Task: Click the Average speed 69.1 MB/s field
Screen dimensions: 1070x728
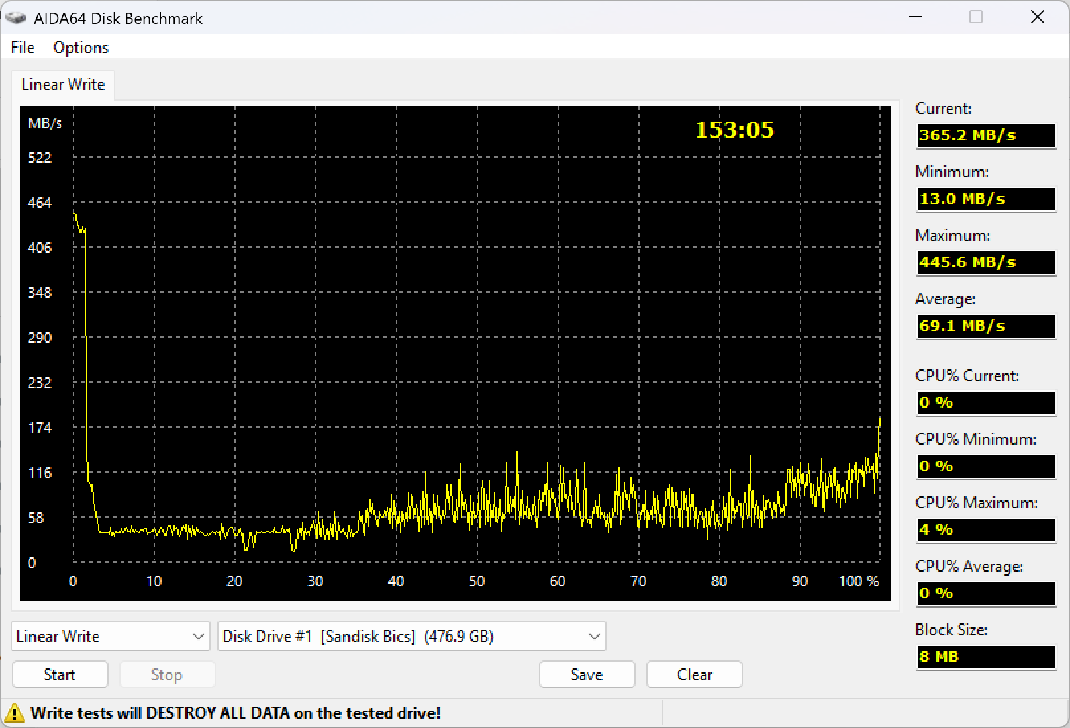Action: (x=986, y=326)
